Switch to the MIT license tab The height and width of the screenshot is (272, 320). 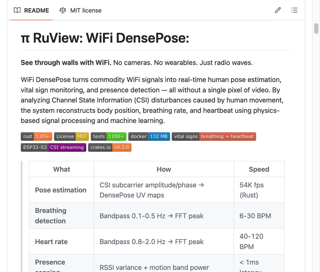(x=81, y=10)
